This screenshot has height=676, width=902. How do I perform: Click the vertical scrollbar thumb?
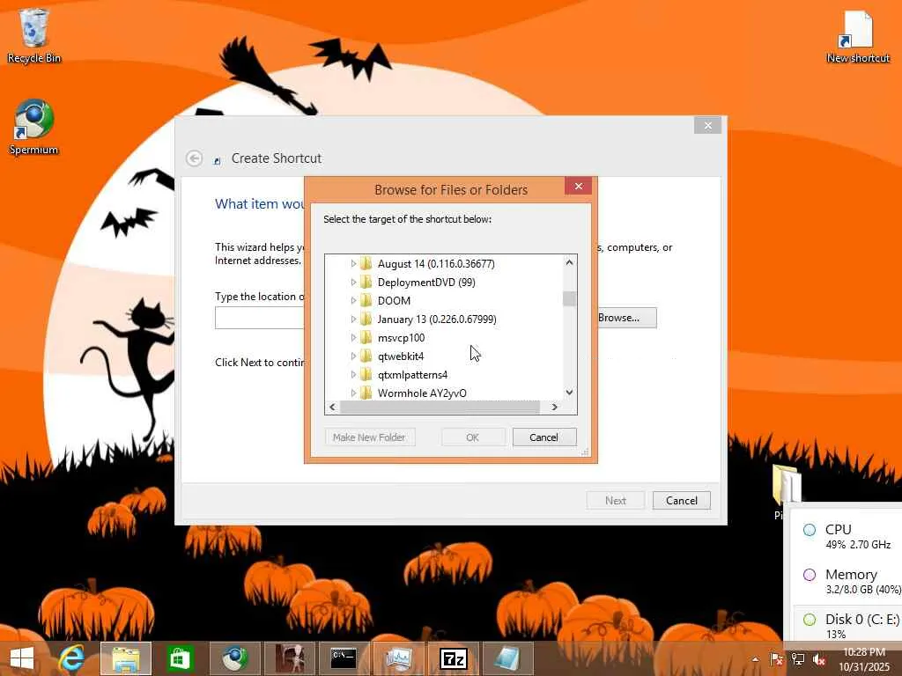(x=570, y=299)
